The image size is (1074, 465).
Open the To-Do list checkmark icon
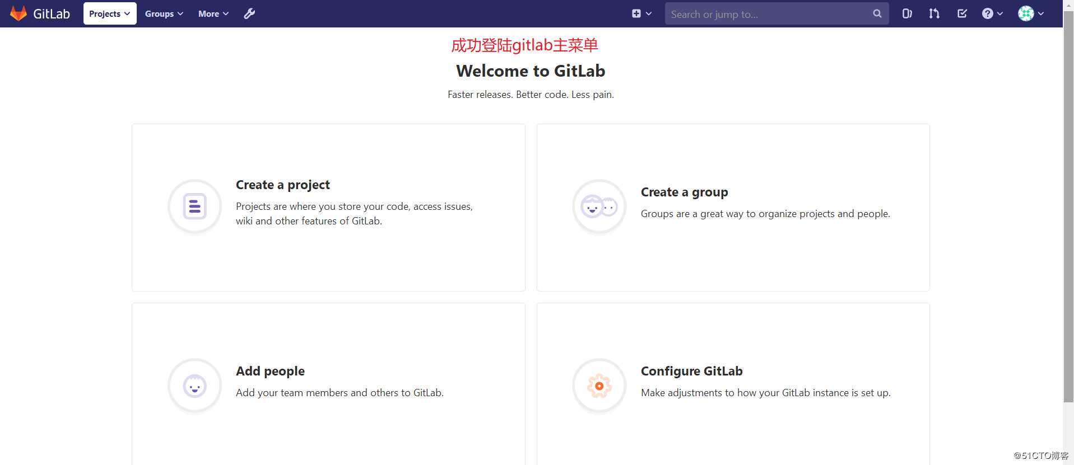click(962, 13)
